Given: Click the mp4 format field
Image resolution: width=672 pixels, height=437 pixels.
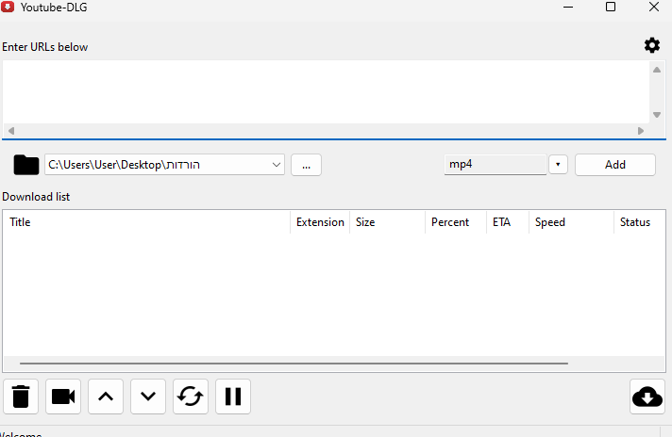Looking at the screenshot, I should [x=495, y=164].
